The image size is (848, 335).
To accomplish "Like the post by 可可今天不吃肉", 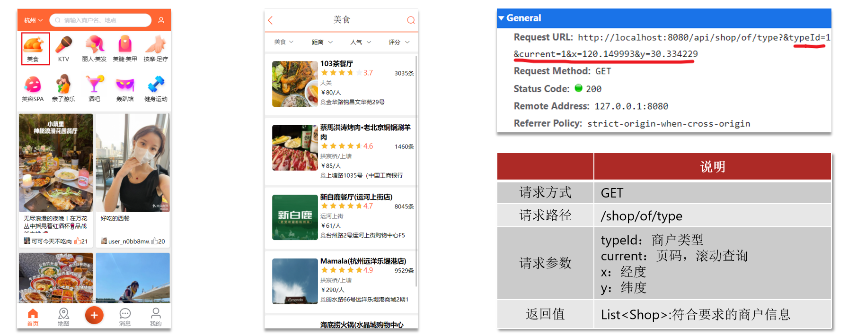I will (78, 241).
